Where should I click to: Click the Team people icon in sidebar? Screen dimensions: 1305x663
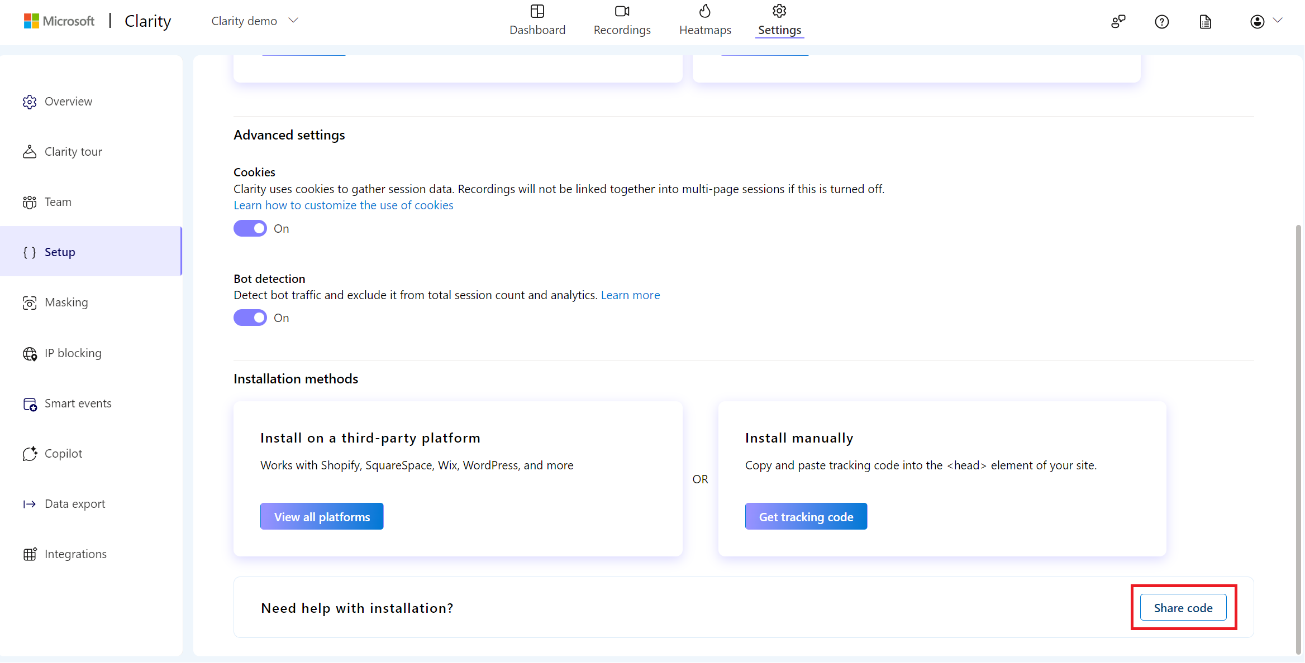pos(30,202)
